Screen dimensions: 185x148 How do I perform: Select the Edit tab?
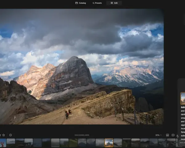click(114, 3)
